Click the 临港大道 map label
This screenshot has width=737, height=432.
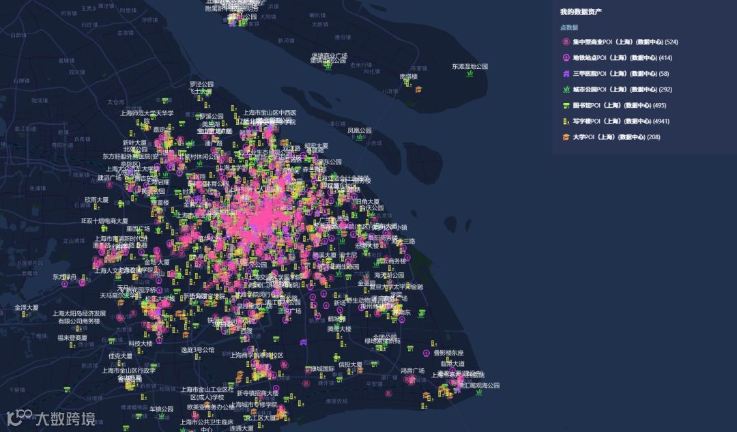pyautogui.click(x=452, y=364)
